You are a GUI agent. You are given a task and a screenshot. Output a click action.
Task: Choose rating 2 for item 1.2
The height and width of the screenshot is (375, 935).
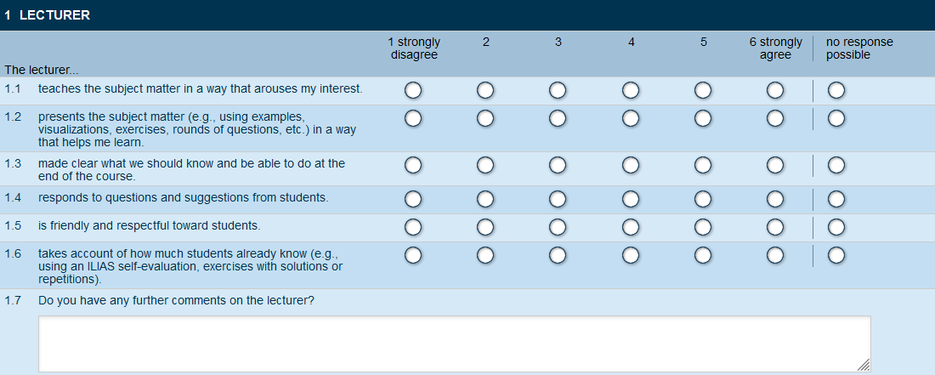tap(485, 119)
